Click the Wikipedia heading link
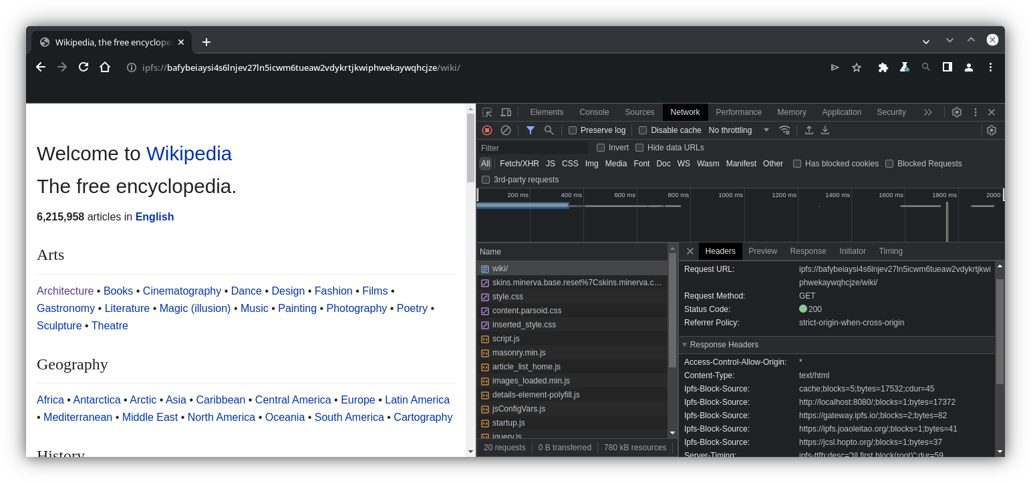Image resolution: width=1031 pixels, height=483 pixels. 189,154
